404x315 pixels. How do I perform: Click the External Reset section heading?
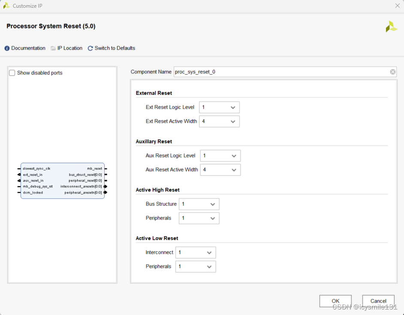pos(154,93)
